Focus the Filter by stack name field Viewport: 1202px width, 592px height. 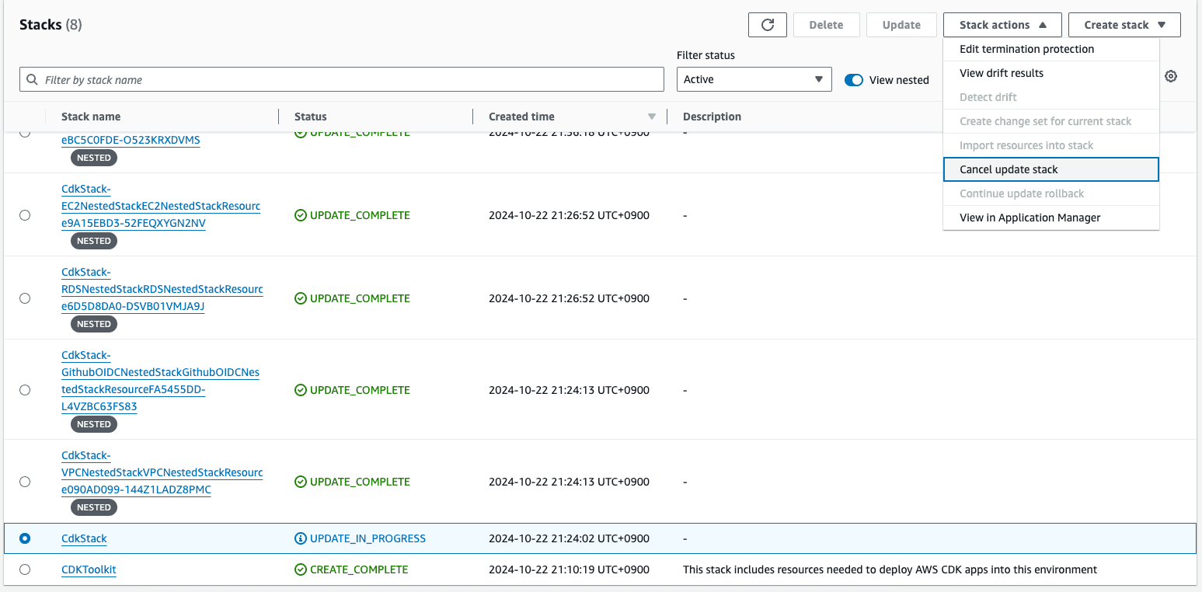[x=342, y=79]
